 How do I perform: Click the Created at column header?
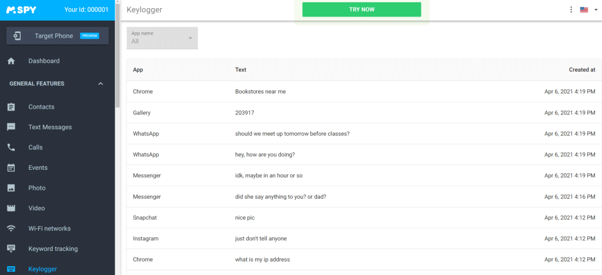582,70
